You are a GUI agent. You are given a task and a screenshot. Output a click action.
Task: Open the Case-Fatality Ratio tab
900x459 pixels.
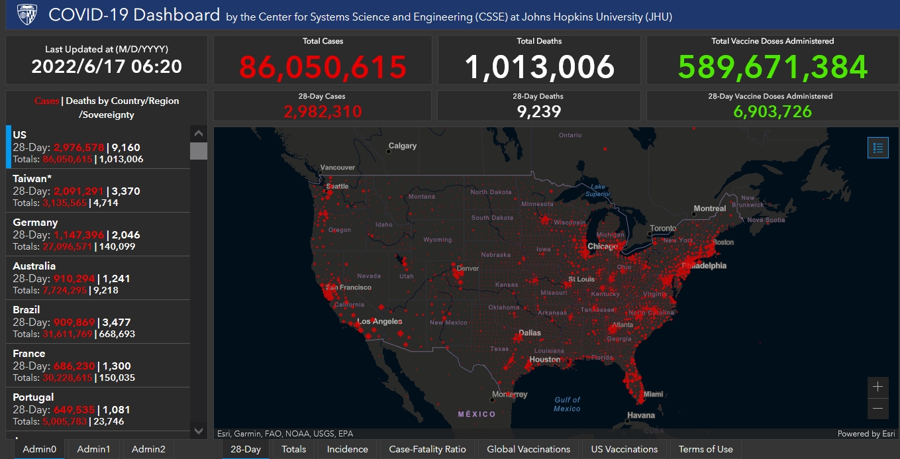[428, 449]
